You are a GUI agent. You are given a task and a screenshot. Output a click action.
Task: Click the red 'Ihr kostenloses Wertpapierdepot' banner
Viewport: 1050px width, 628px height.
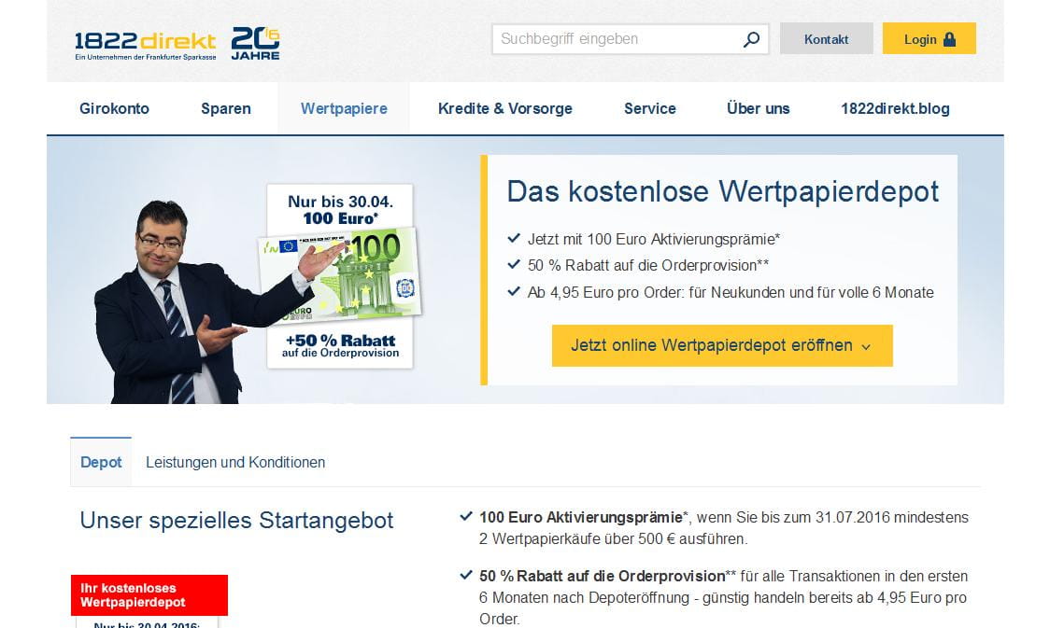(x=149, y=595)
